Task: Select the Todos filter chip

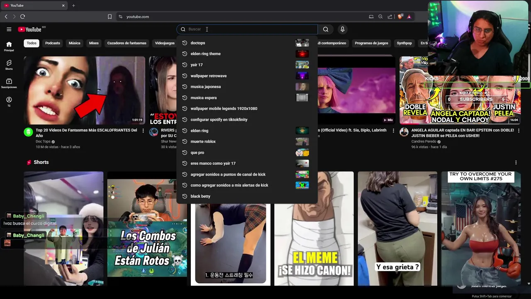Action: pos(32,43)
